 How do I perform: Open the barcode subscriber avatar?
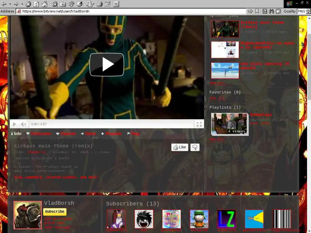point(282,219)
